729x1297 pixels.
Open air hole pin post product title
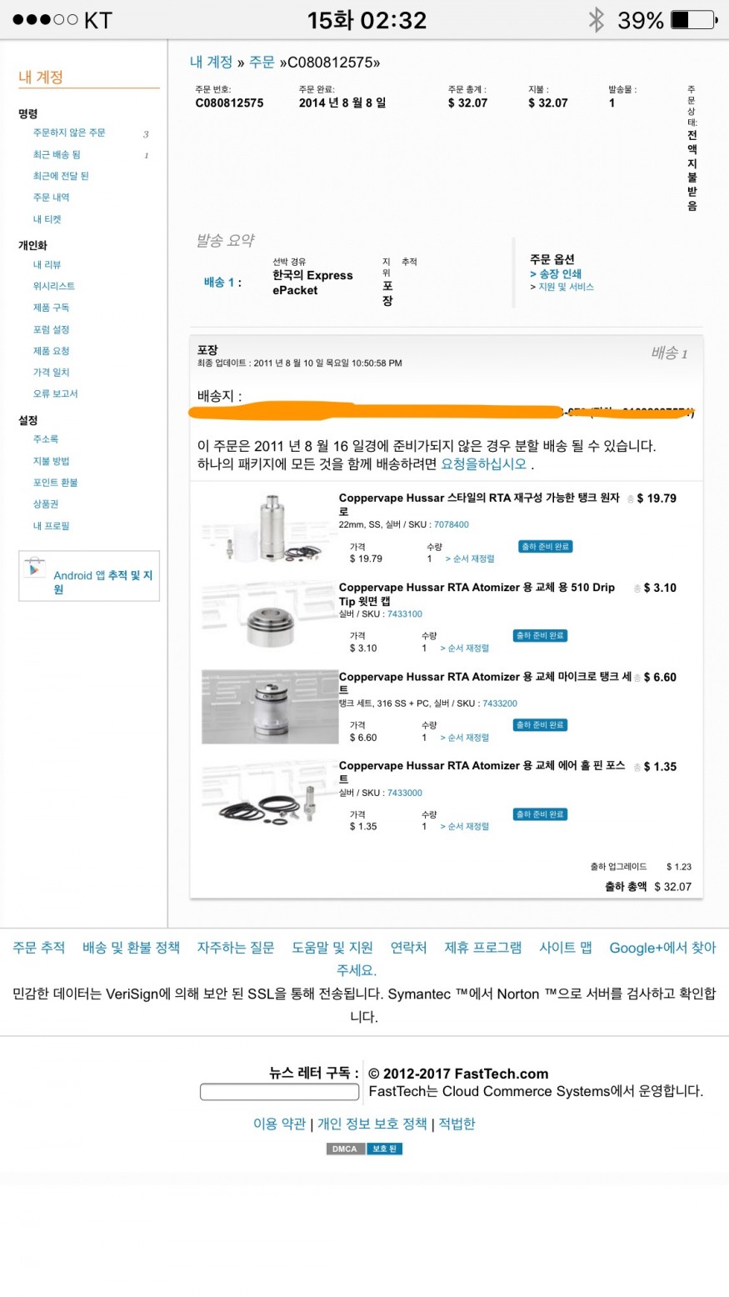482,772
